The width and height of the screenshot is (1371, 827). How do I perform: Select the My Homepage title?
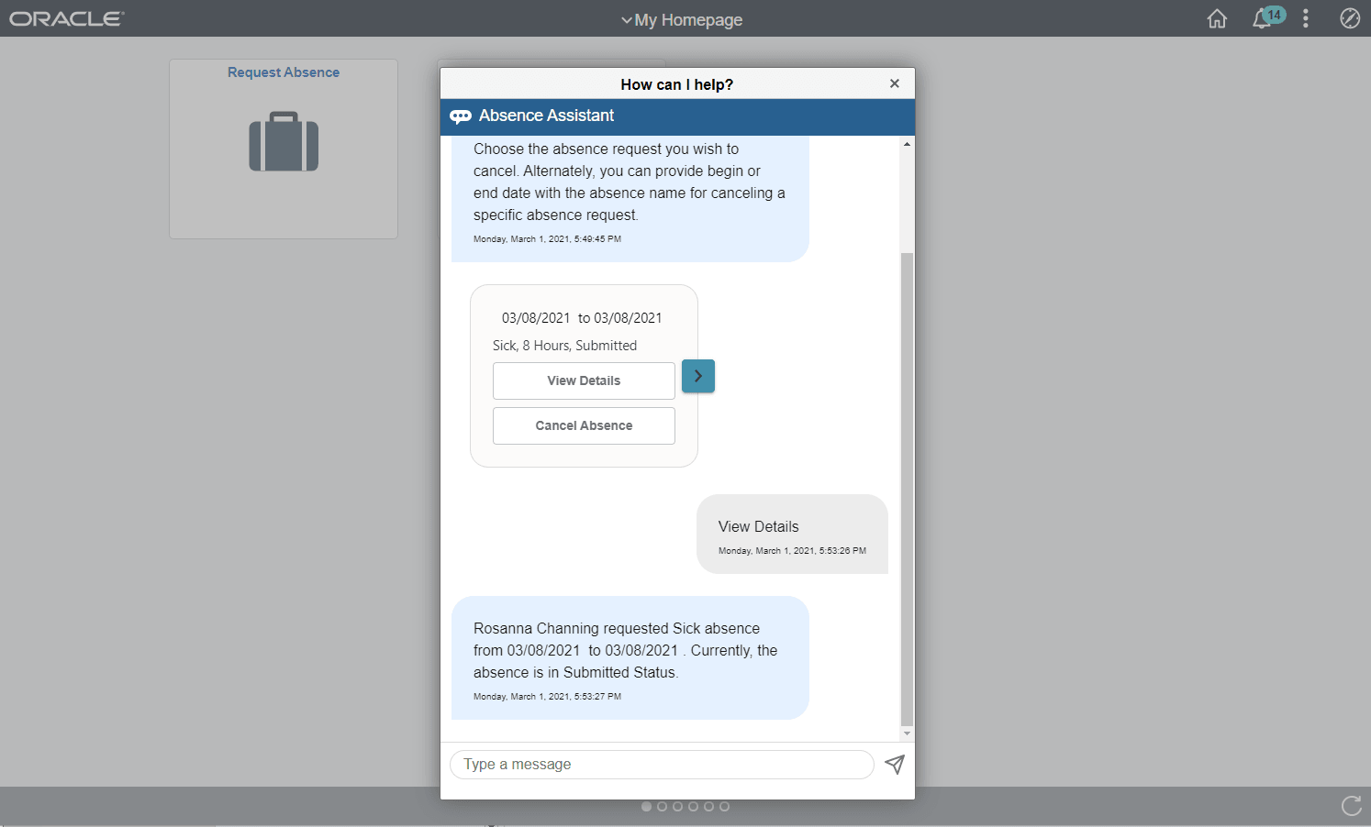click(687, 19)
